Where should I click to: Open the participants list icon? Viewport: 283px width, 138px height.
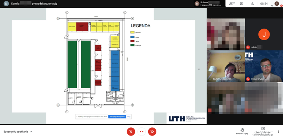pyautogui.click(x=231, y=4)
